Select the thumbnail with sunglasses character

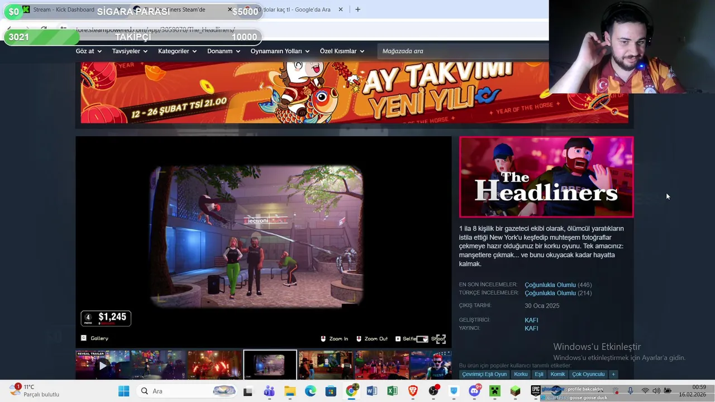click(x=431, y=365)
